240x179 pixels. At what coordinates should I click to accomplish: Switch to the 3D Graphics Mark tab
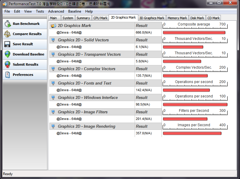pos(152,18)
